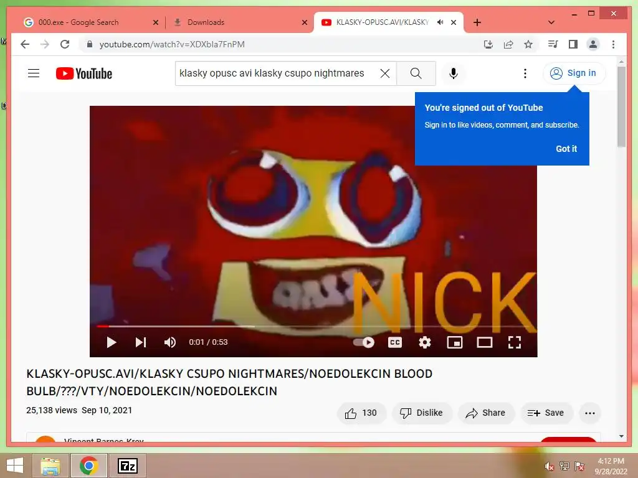The height and width of the screenshot is (478, 638).
Task: View site information lock icon
Action: click(x=90, y=44)
